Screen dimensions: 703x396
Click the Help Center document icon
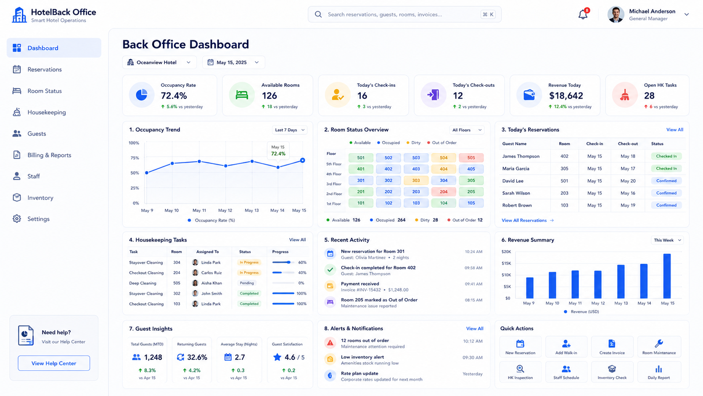pos(26,336)
